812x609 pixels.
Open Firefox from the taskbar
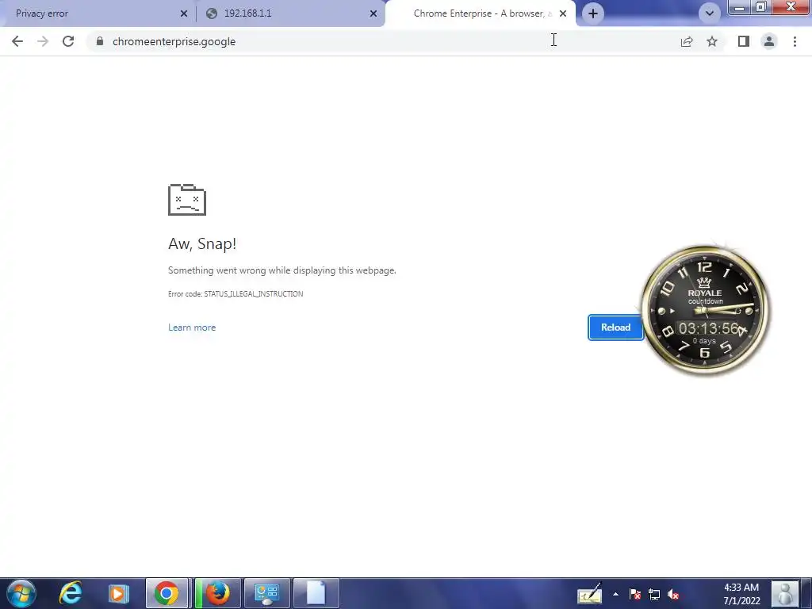pos(217,593)
